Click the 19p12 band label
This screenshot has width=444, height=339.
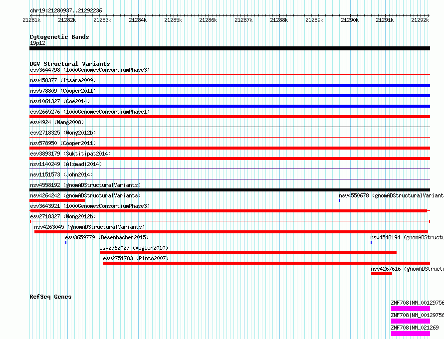[x=37, y=43]
